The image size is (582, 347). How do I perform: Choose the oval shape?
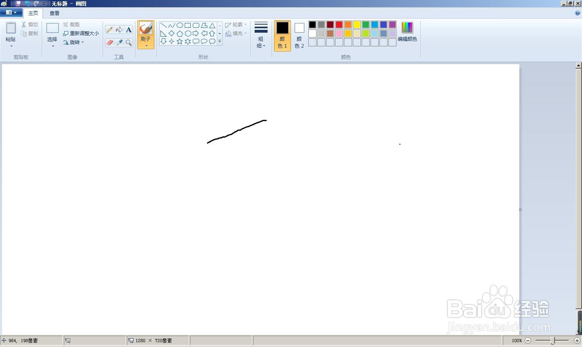(x=180, y=25)
